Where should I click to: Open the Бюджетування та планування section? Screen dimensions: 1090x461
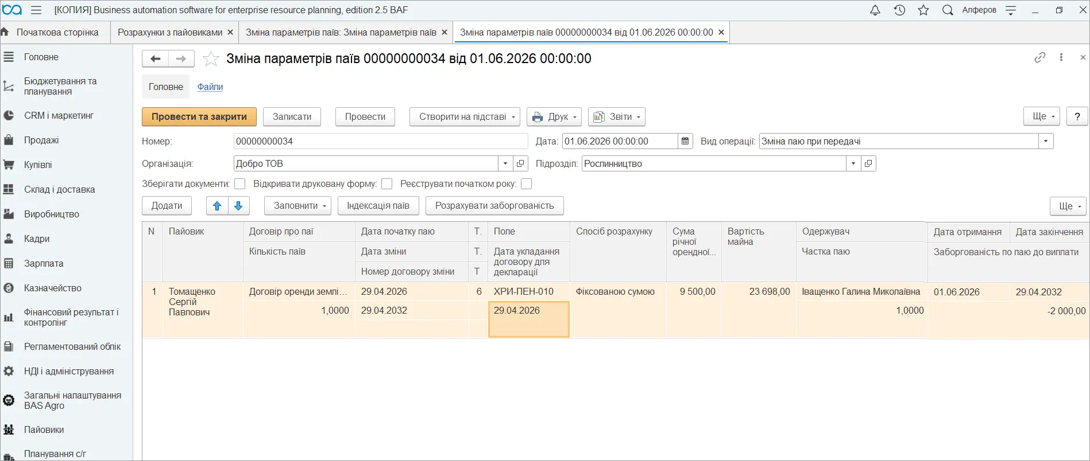pos(67,86)
